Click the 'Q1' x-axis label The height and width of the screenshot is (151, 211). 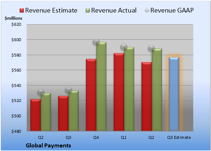[x=124, y=137]
